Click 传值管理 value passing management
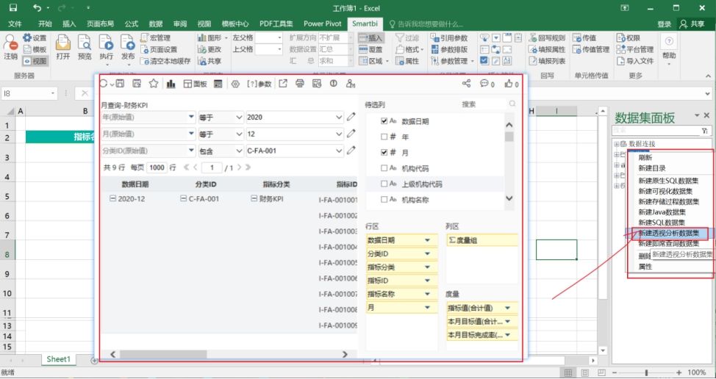716x379 pixels. click(591, 49)
